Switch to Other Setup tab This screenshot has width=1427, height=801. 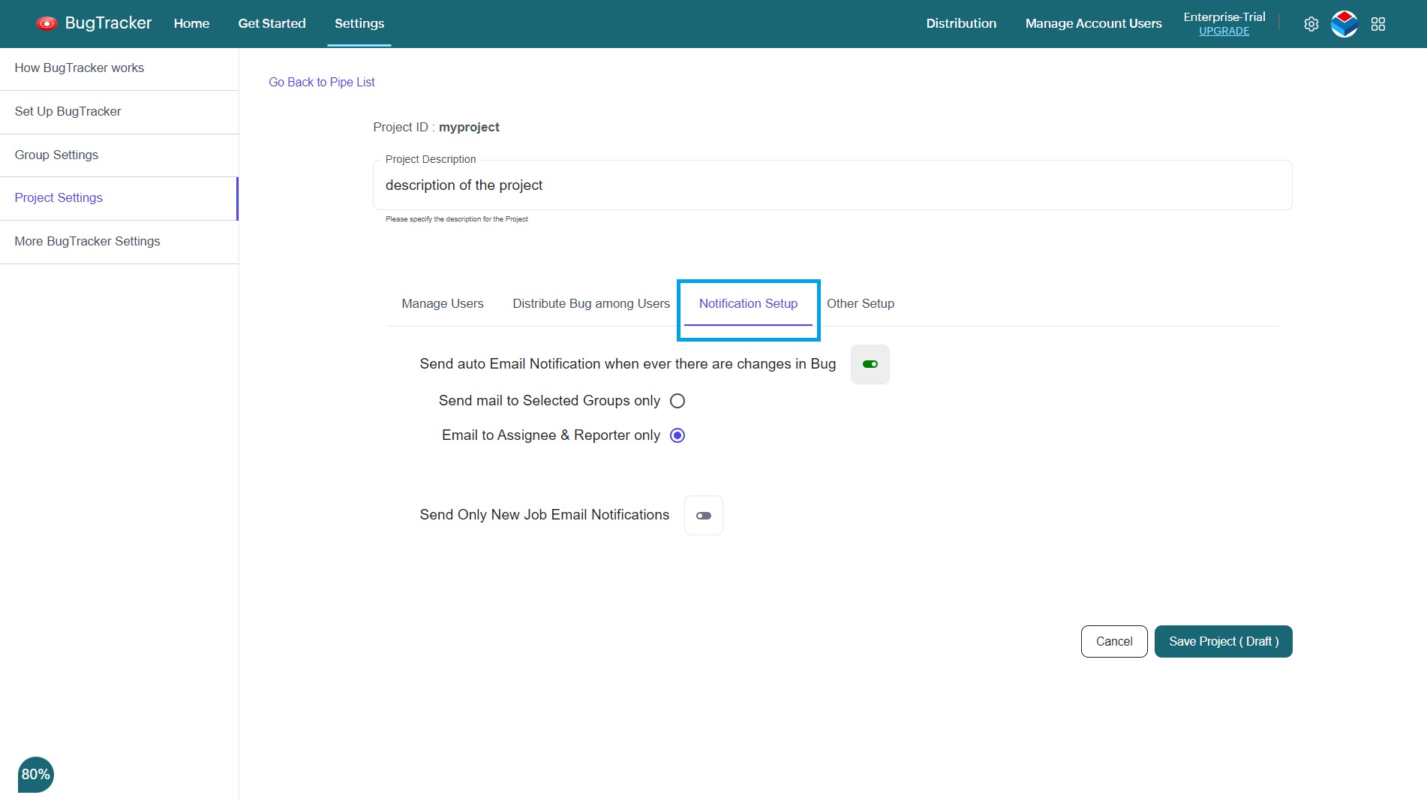[860, 303]
